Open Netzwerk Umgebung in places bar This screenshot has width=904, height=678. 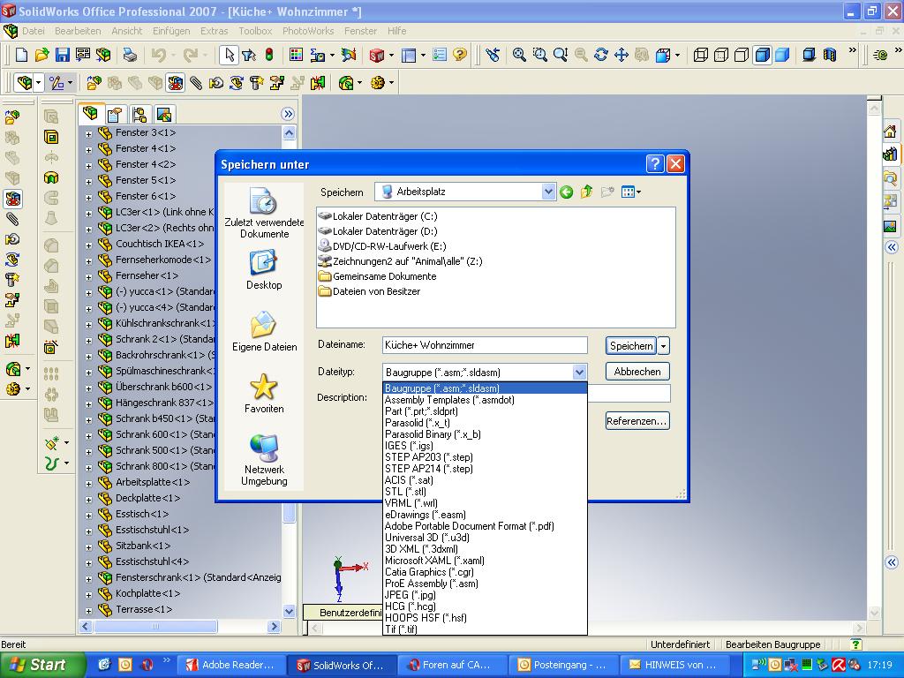coord(264,459)
